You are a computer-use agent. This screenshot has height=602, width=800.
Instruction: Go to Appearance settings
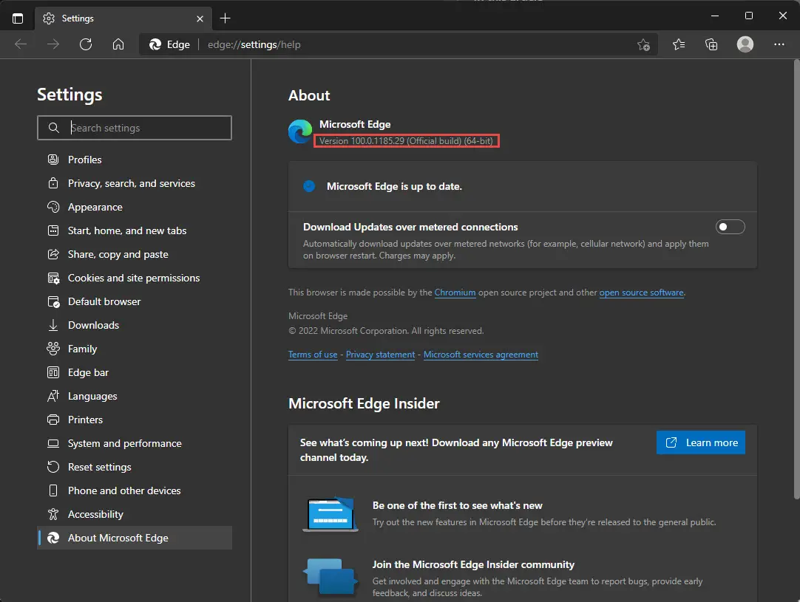[135, 207]
